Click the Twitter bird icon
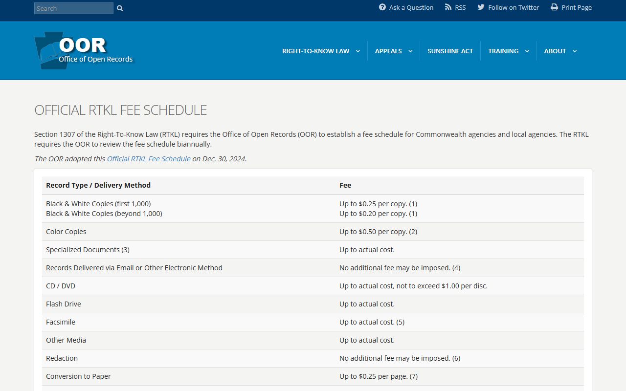626x391 pixels. (481, 7)
